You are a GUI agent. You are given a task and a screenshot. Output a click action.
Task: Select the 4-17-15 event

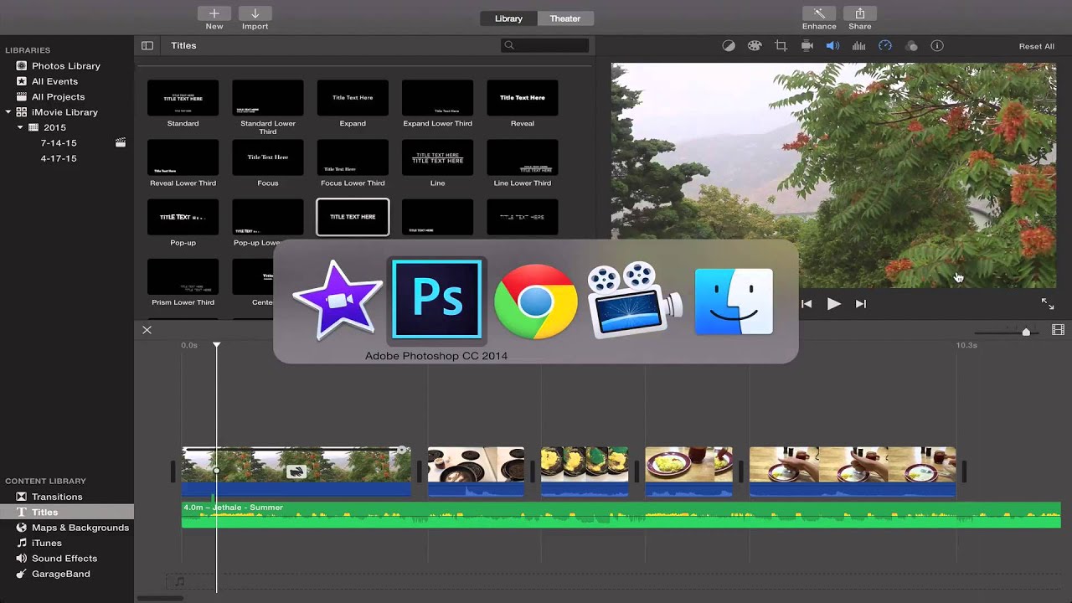tap(59, 158)
